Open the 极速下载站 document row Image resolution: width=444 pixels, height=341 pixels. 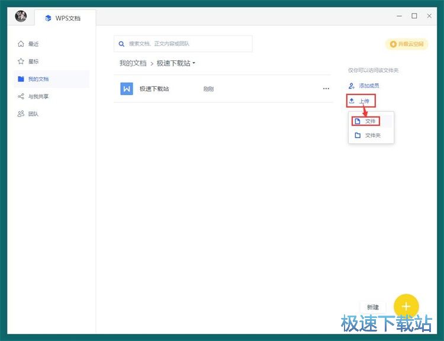(223, 89)
